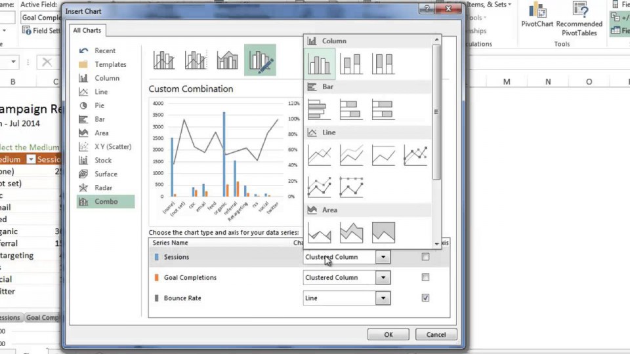Image resolution: width=630 pixels, height=354 pixels.
Task: Expand Goal Completions chart type dropdown
Action: click(x=383, y=277)
